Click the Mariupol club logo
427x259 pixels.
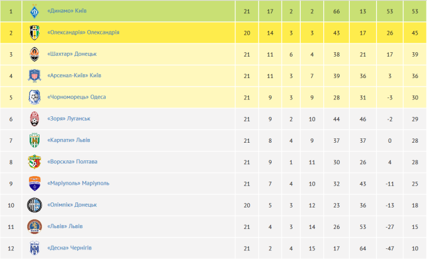34,184
